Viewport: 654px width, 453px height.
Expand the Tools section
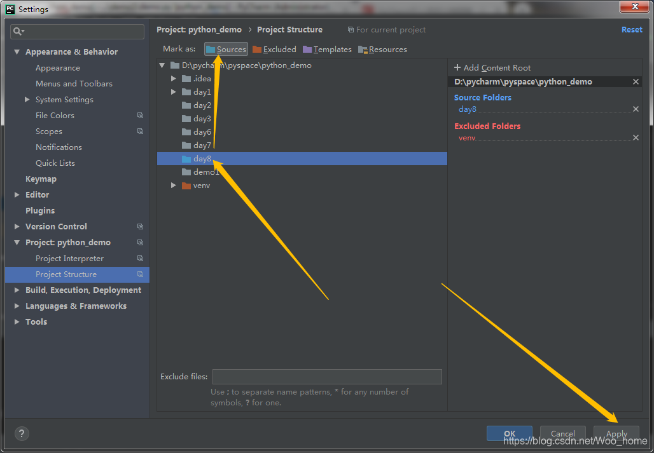17,321
